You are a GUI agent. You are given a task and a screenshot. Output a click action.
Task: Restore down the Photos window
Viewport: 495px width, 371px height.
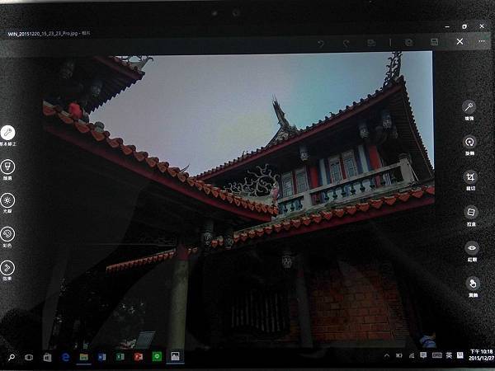[x=464, y=27]
